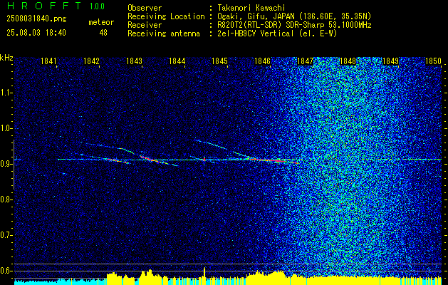Click the 1849 time marker
Viewport: 448px width, 285px height.
(390, 61)
